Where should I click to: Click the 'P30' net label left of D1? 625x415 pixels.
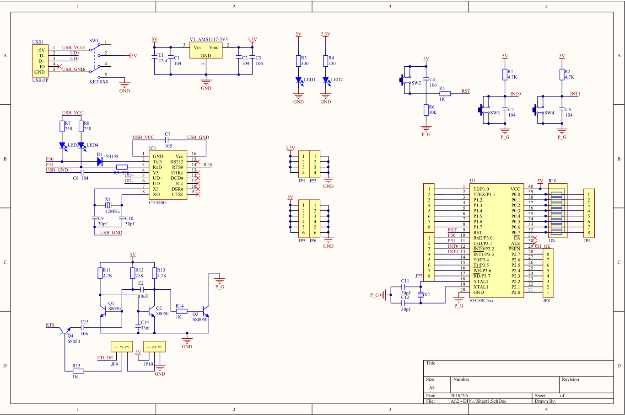click(x=49, y=159)
